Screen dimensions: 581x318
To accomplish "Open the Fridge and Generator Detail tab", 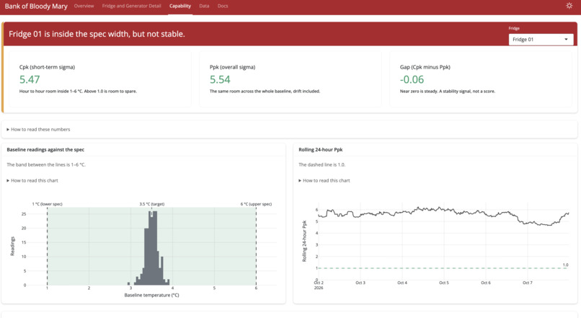I will pyautogui.click(x=131, y=6).
